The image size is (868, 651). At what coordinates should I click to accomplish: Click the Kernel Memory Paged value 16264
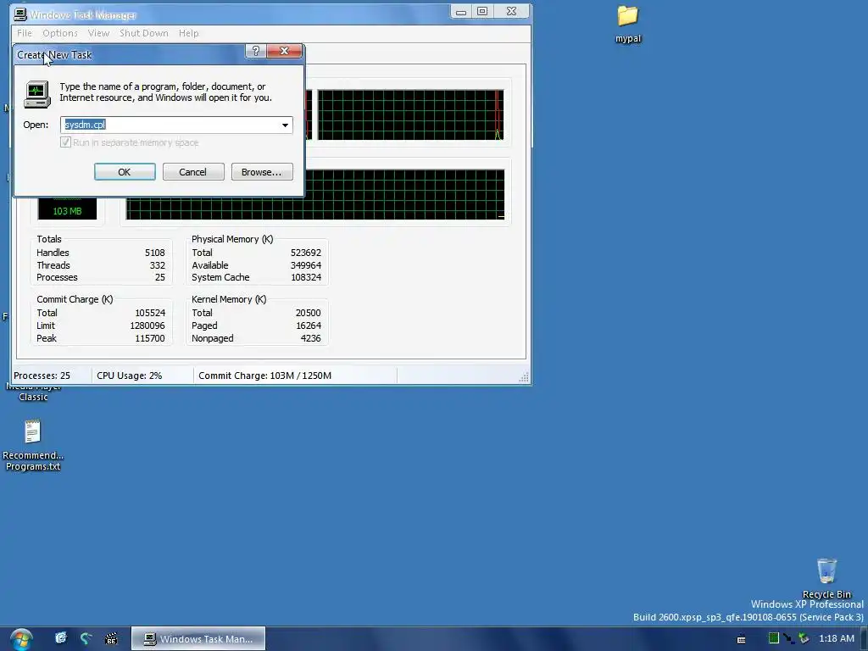tap(309, 325)
